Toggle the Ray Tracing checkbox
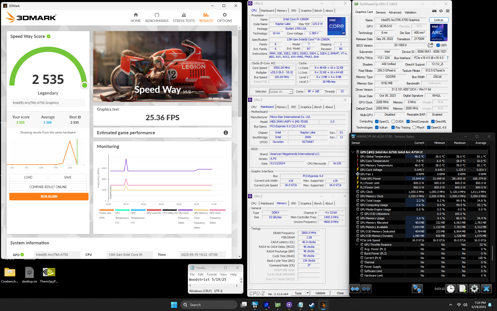 [x=393, y=127]
